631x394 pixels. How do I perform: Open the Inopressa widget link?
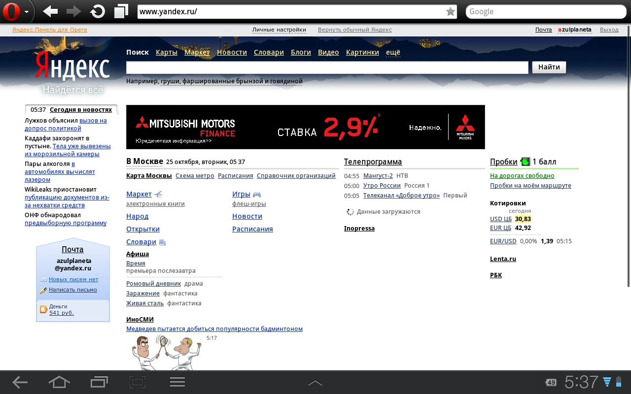click(x=359, y=229)
